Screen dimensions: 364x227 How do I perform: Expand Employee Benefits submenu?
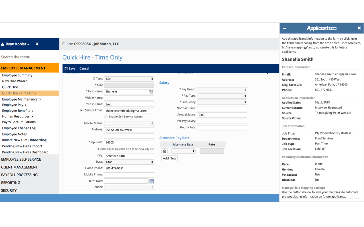18,111
